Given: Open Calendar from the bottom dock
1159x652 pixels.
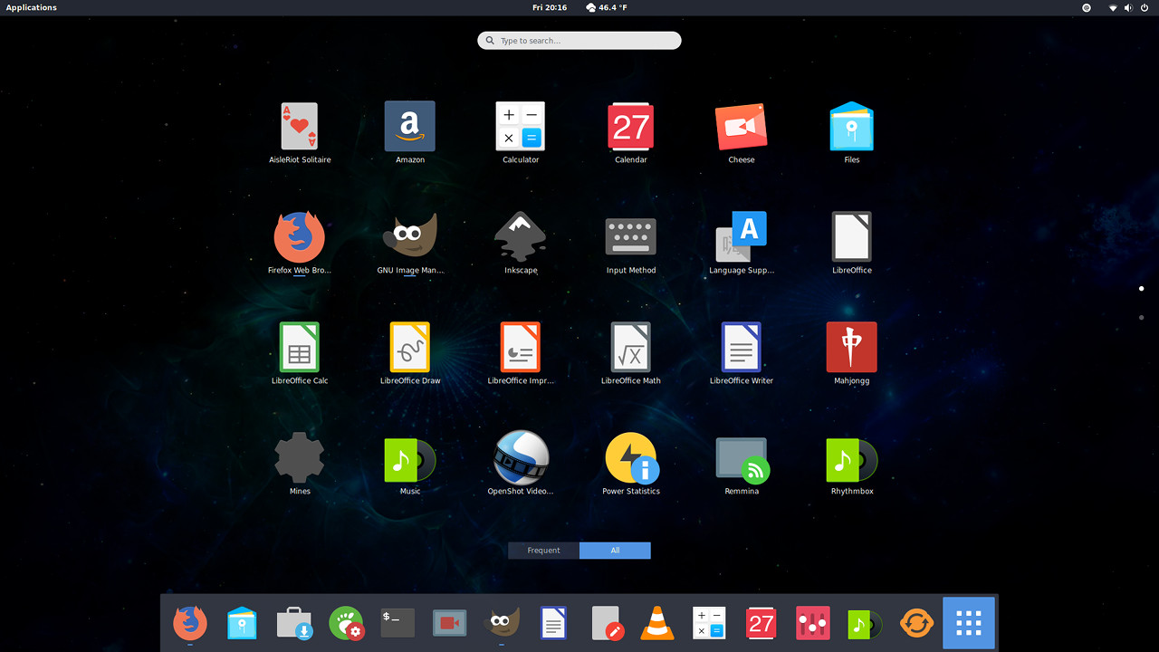Looking at the screenshot, I should point(761,623).
